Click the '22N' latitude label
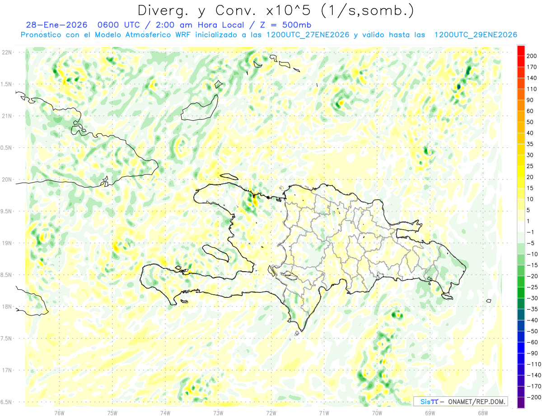Viewport: 542px width, 419px height. (x=7, y=52)
